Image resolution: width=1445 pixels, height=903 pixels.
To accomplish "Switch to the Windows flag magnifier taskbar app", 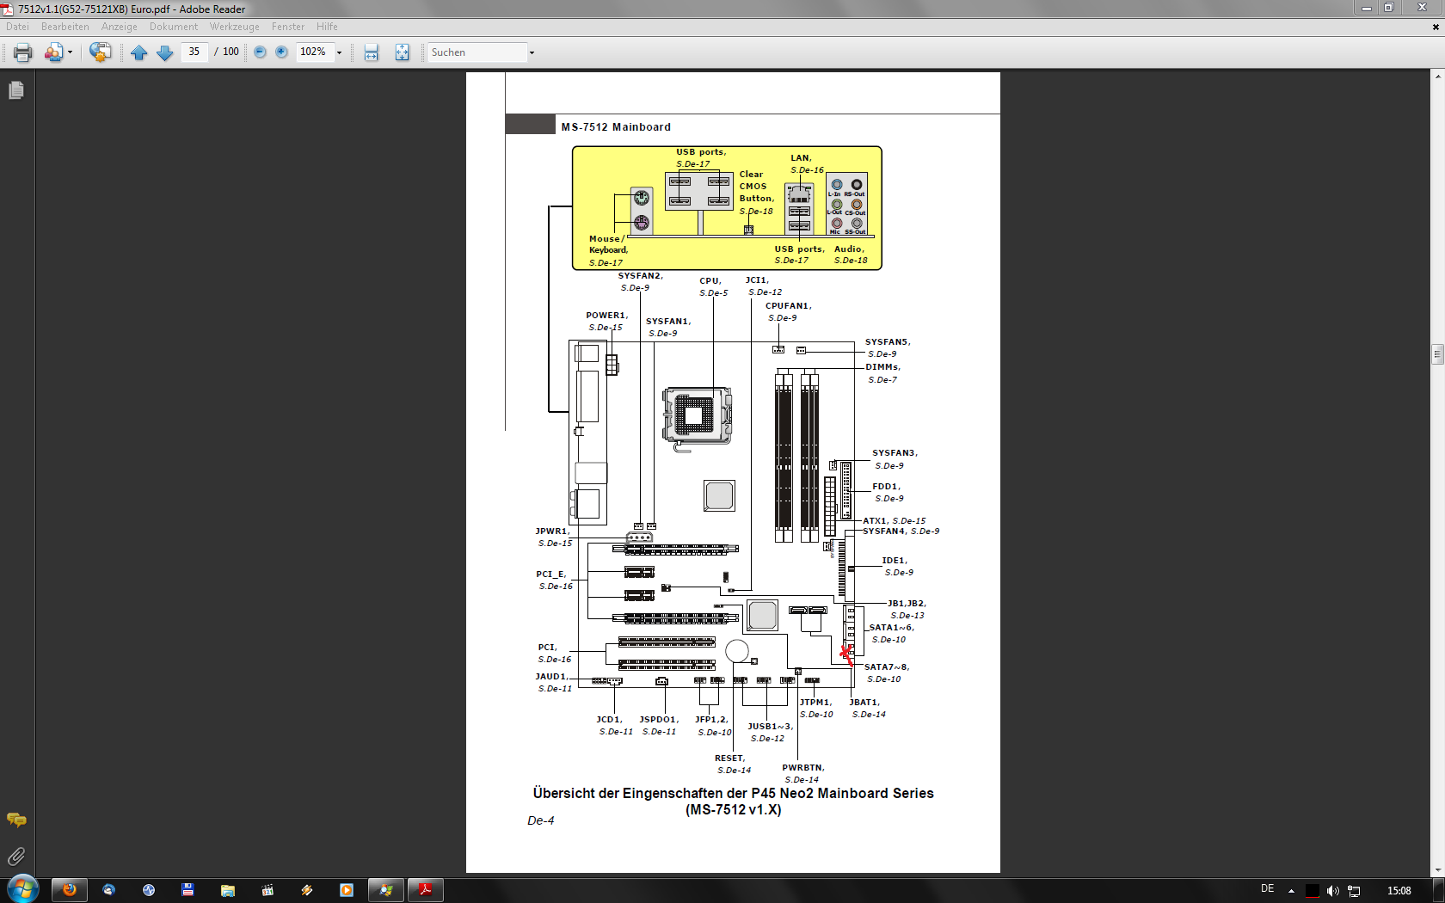I will click(x=386, y=890).
